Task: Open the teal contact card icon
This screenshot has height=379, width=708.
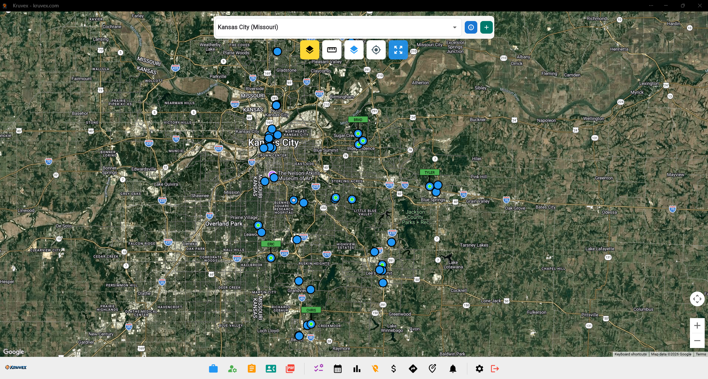Action: tap(271, 369)
